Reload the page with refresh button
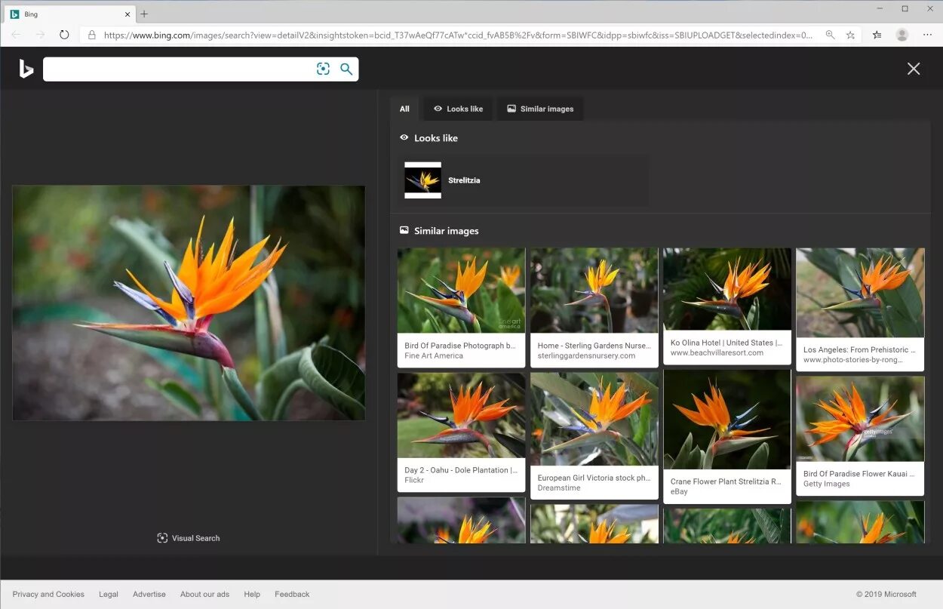Viewport: 943px width, 609px height. (x=64, y=35)
